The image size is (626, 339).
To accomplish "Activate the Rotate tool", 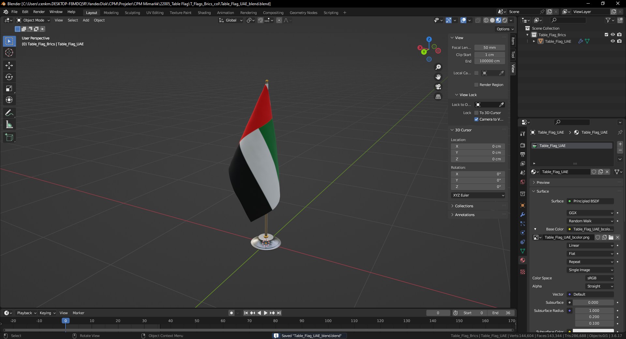I will pyautogui.click(x=9, y=77).
